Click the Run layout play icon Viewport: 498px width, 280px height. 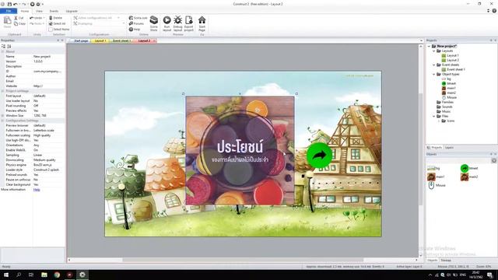point(167,20)
